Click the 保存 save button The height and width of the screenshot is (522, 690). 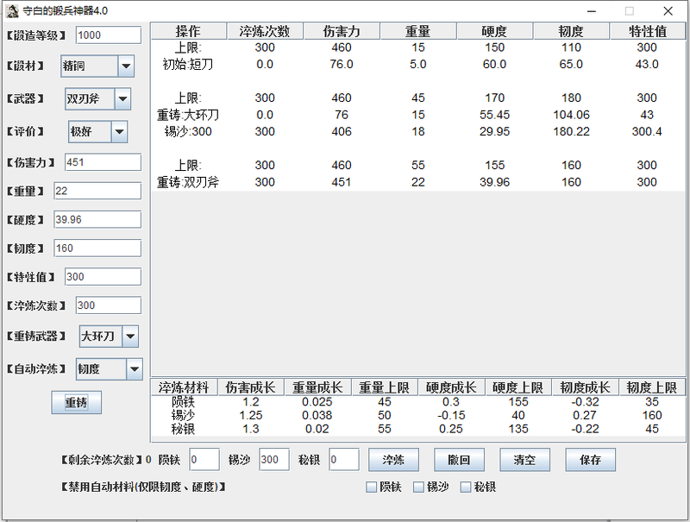pos(590,460)
